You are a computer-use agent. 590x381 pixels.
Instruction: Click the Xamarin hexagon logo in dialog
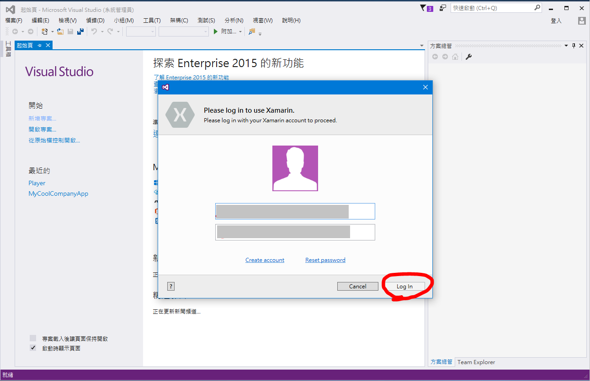coord(180,115)
